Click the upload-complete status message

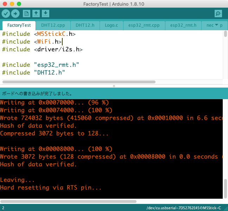[37, 94]
